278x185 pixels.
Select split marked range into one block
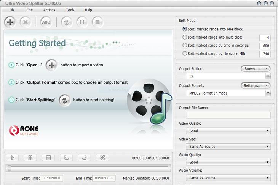click(x=185, y=29)
